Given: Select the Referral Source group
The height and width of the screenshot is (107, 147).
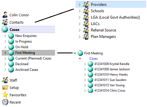Looking at the screenshot, I should pyautogui.click(x=103, y=30).
